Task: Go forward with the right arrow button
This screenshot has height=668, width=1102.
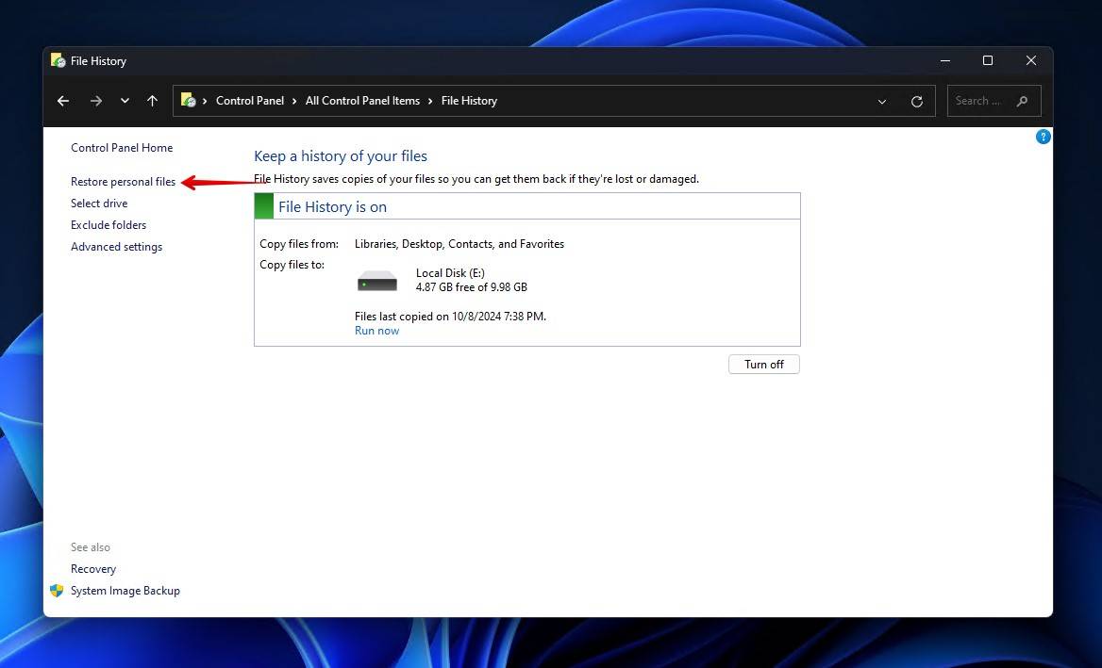Action: [96, 101]
